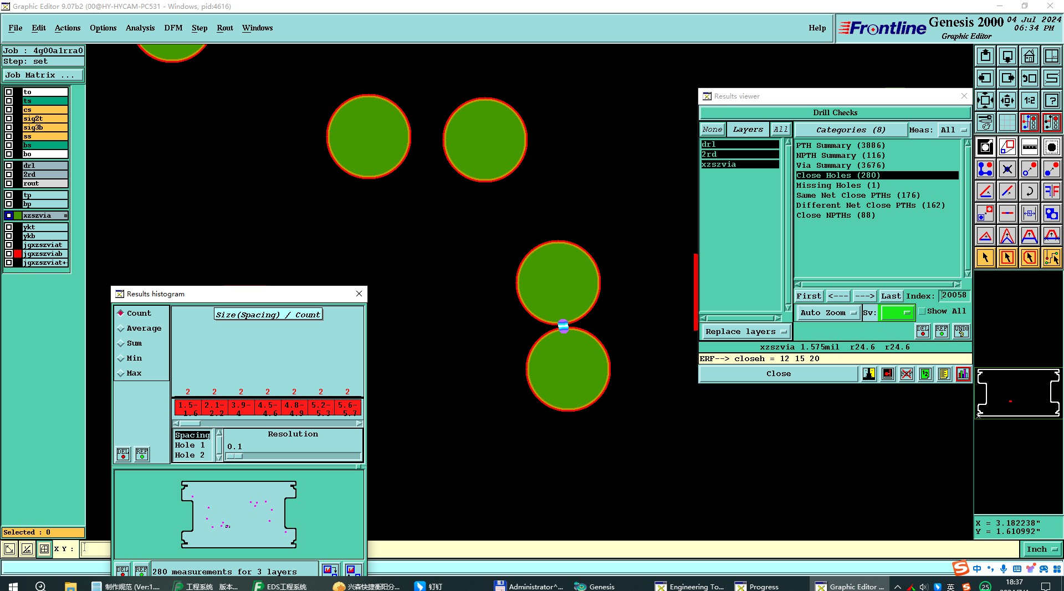Click the pan left arrow icon
Screen dimensions: 1064x591
point(985,78)
